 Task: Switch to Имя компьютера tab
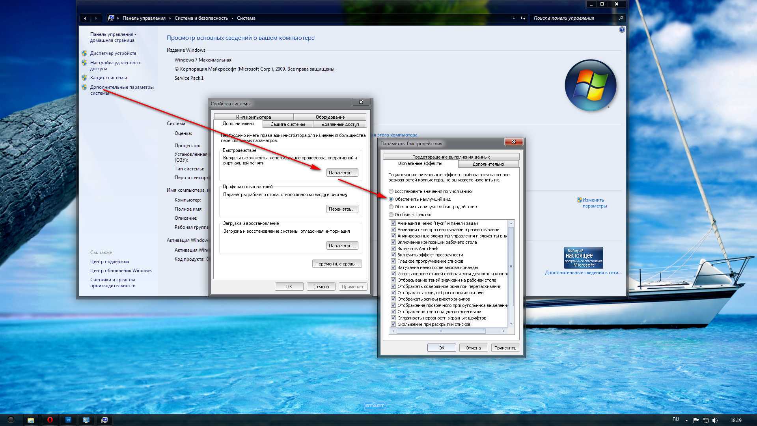coord(254,117)
